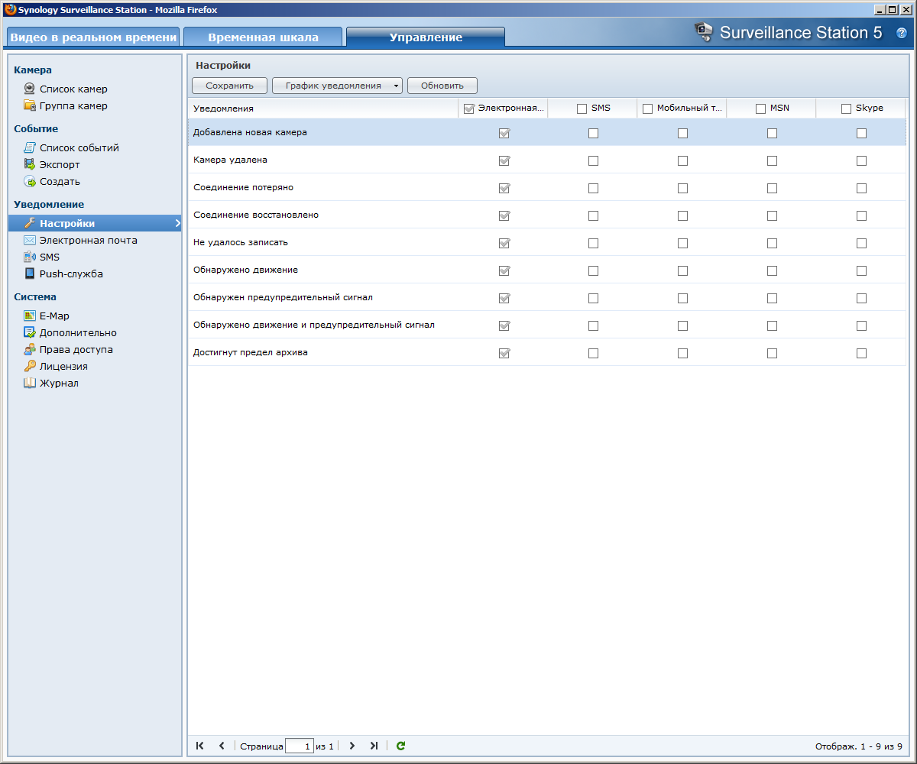Open Список событий in sidebar
Viewport: 917px width, 764px height.
[79, 147]
